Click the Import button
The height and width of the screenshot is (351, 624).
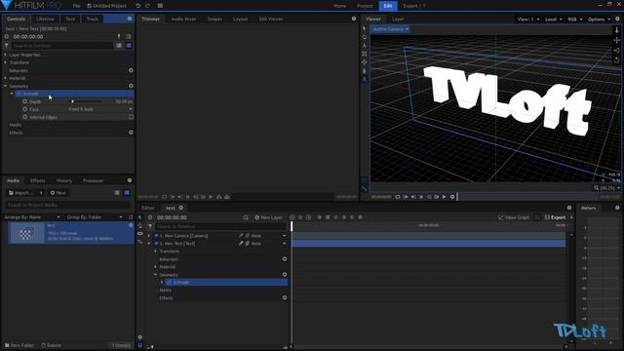tap(25, 193)
